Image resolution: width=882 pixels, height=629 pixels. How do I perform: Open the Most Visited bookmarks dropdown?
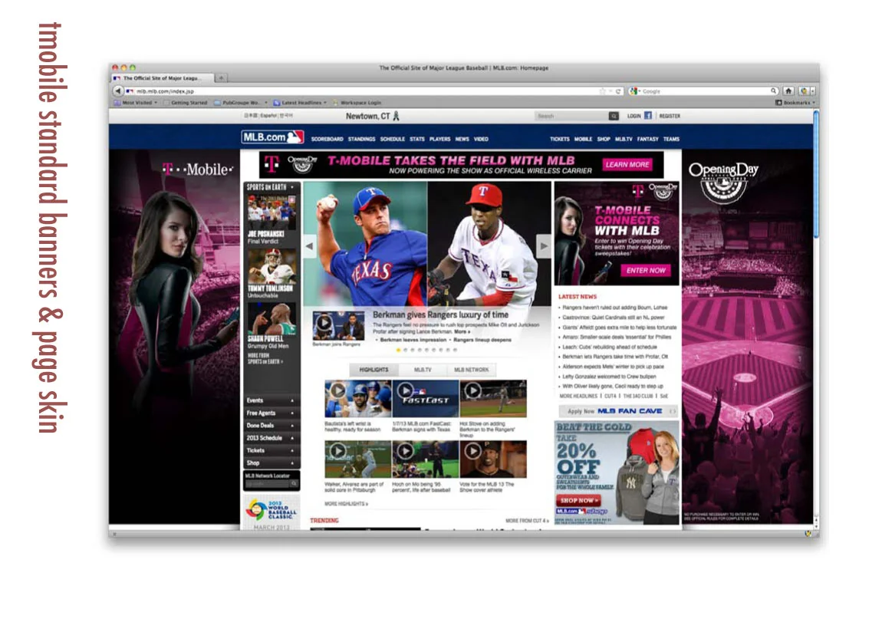point(136,102)
